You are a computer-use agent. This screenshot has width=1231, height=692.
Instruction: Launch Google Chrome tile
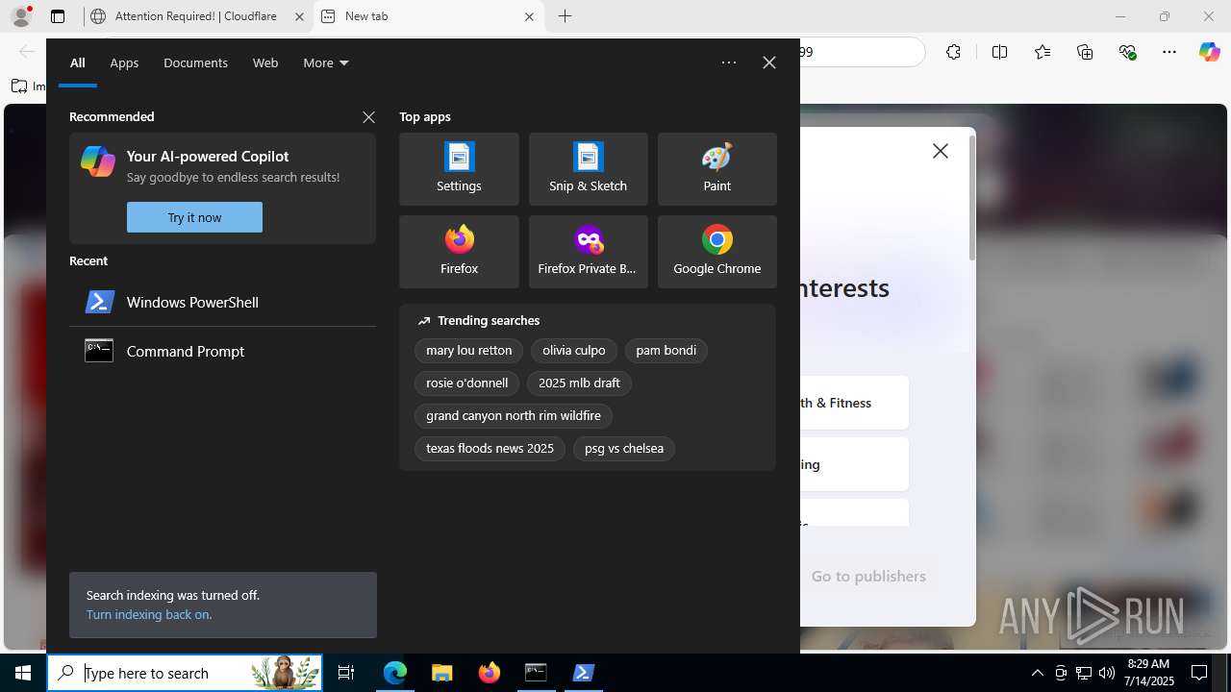(716, 252)
